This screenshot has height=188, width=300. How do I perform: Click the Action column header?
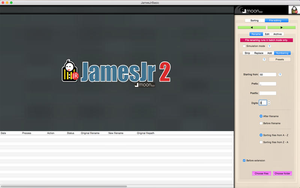51,133
